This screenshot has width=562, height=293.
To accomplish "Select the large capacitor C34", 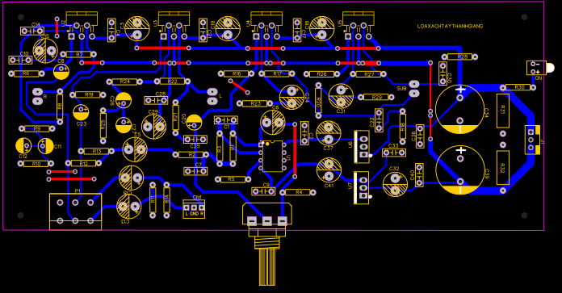I will point(460,109).
